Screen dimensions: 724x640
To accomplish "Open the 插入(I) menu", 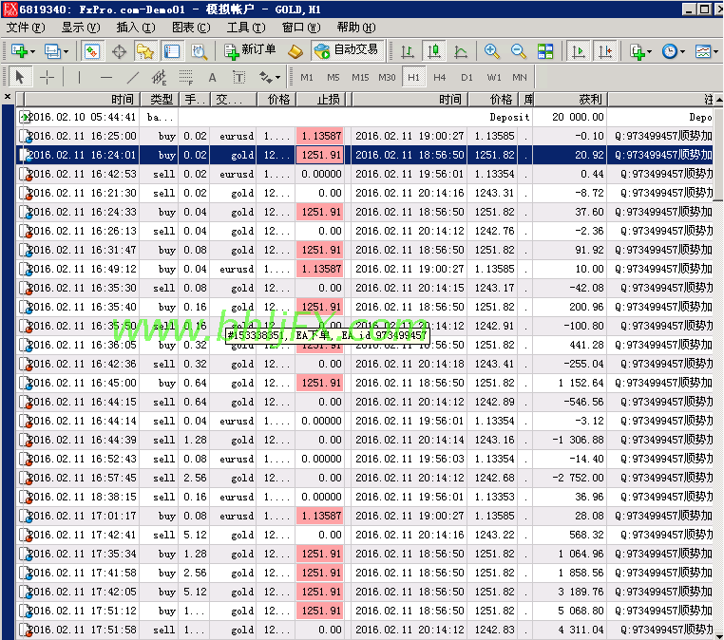I will click(x=136, y=28).
